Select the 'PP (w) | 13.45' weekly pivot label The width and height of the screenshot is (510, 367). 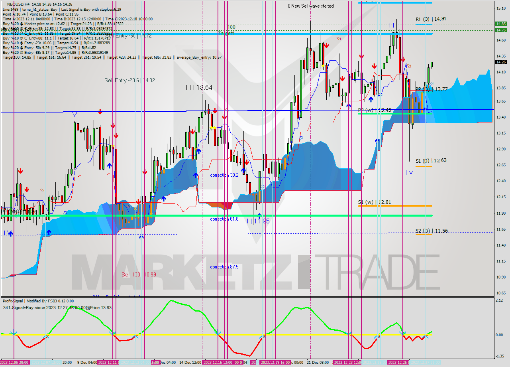pos(374,109)
